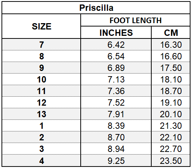Image resolution: width=192 pixels, height=168 pixels.
Task: Click the 16.60 cm value
Action: [x=171, y=56]
